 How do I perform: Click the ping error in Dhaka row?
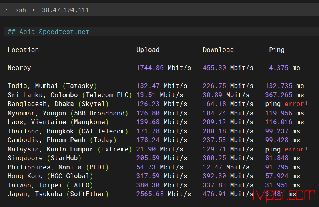(286, 104)
